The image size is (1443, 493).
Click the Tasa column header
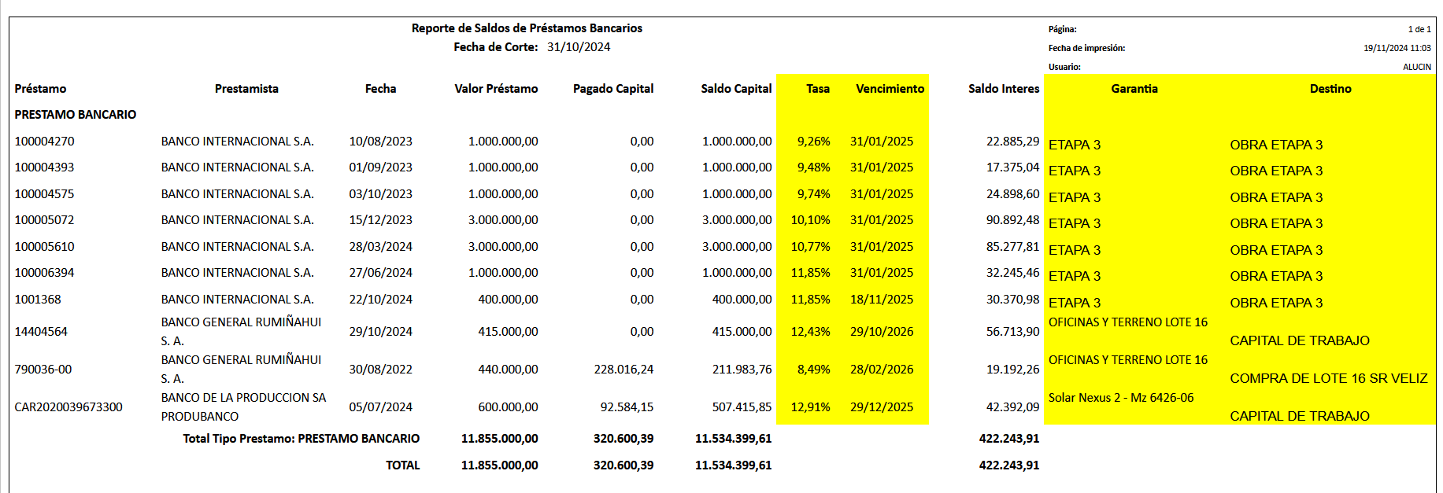817,89
